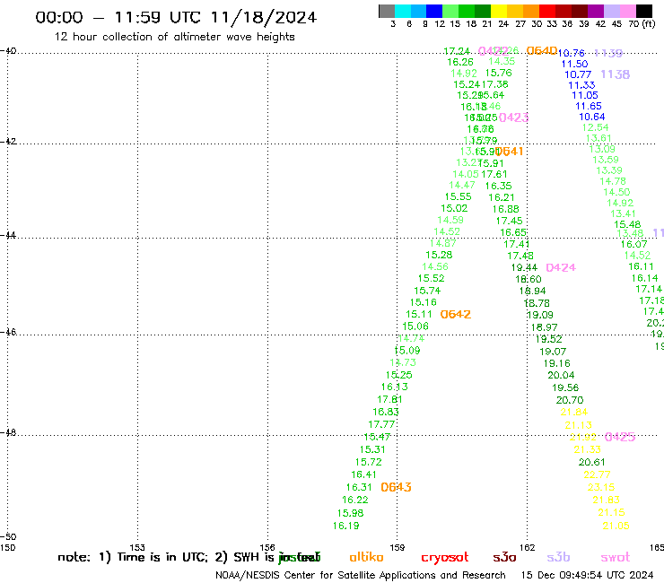This screenshot has width=664, height=583.
Task: Select the cyan swatch in color scale
Action: pyautogui.click(x=403, y=11)
